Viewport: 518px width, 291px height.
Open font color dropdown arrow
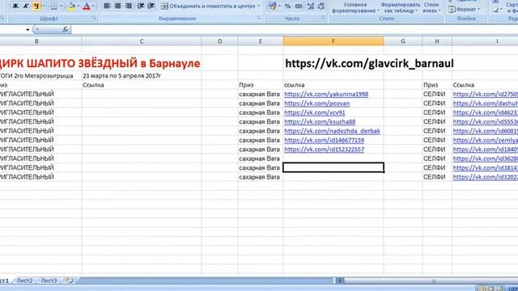click(x=94, y=6)
